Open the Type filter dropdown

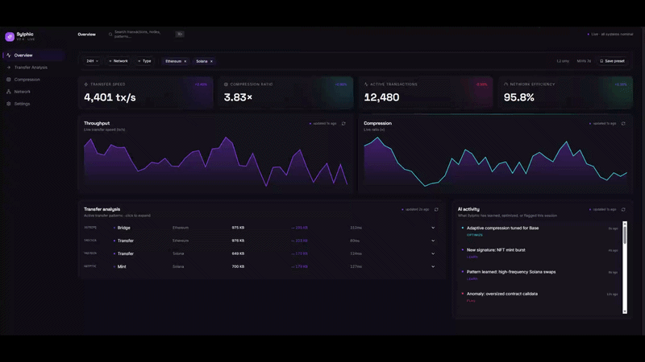pos(144,61)
